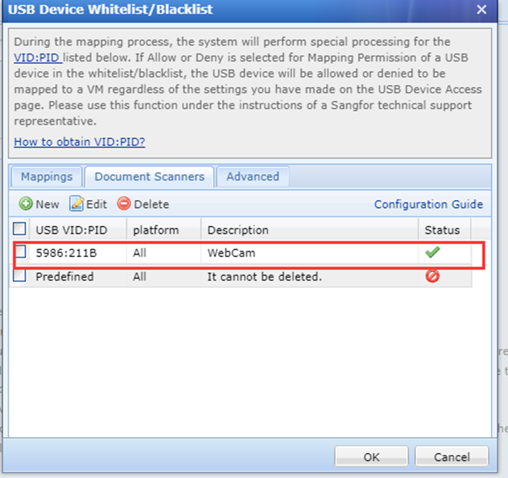The image size is (508, 478).
Task: Click the Description column header
Action: [x=237, y=229]
